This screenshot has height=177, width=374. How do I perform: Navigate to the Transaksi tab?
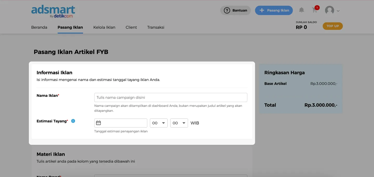[x=156, y=27]
